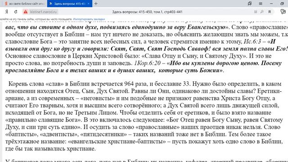Open the Yandex Browser hamburger menu
This screenshot has width=288, height=162.
click(x=261, y=4)
